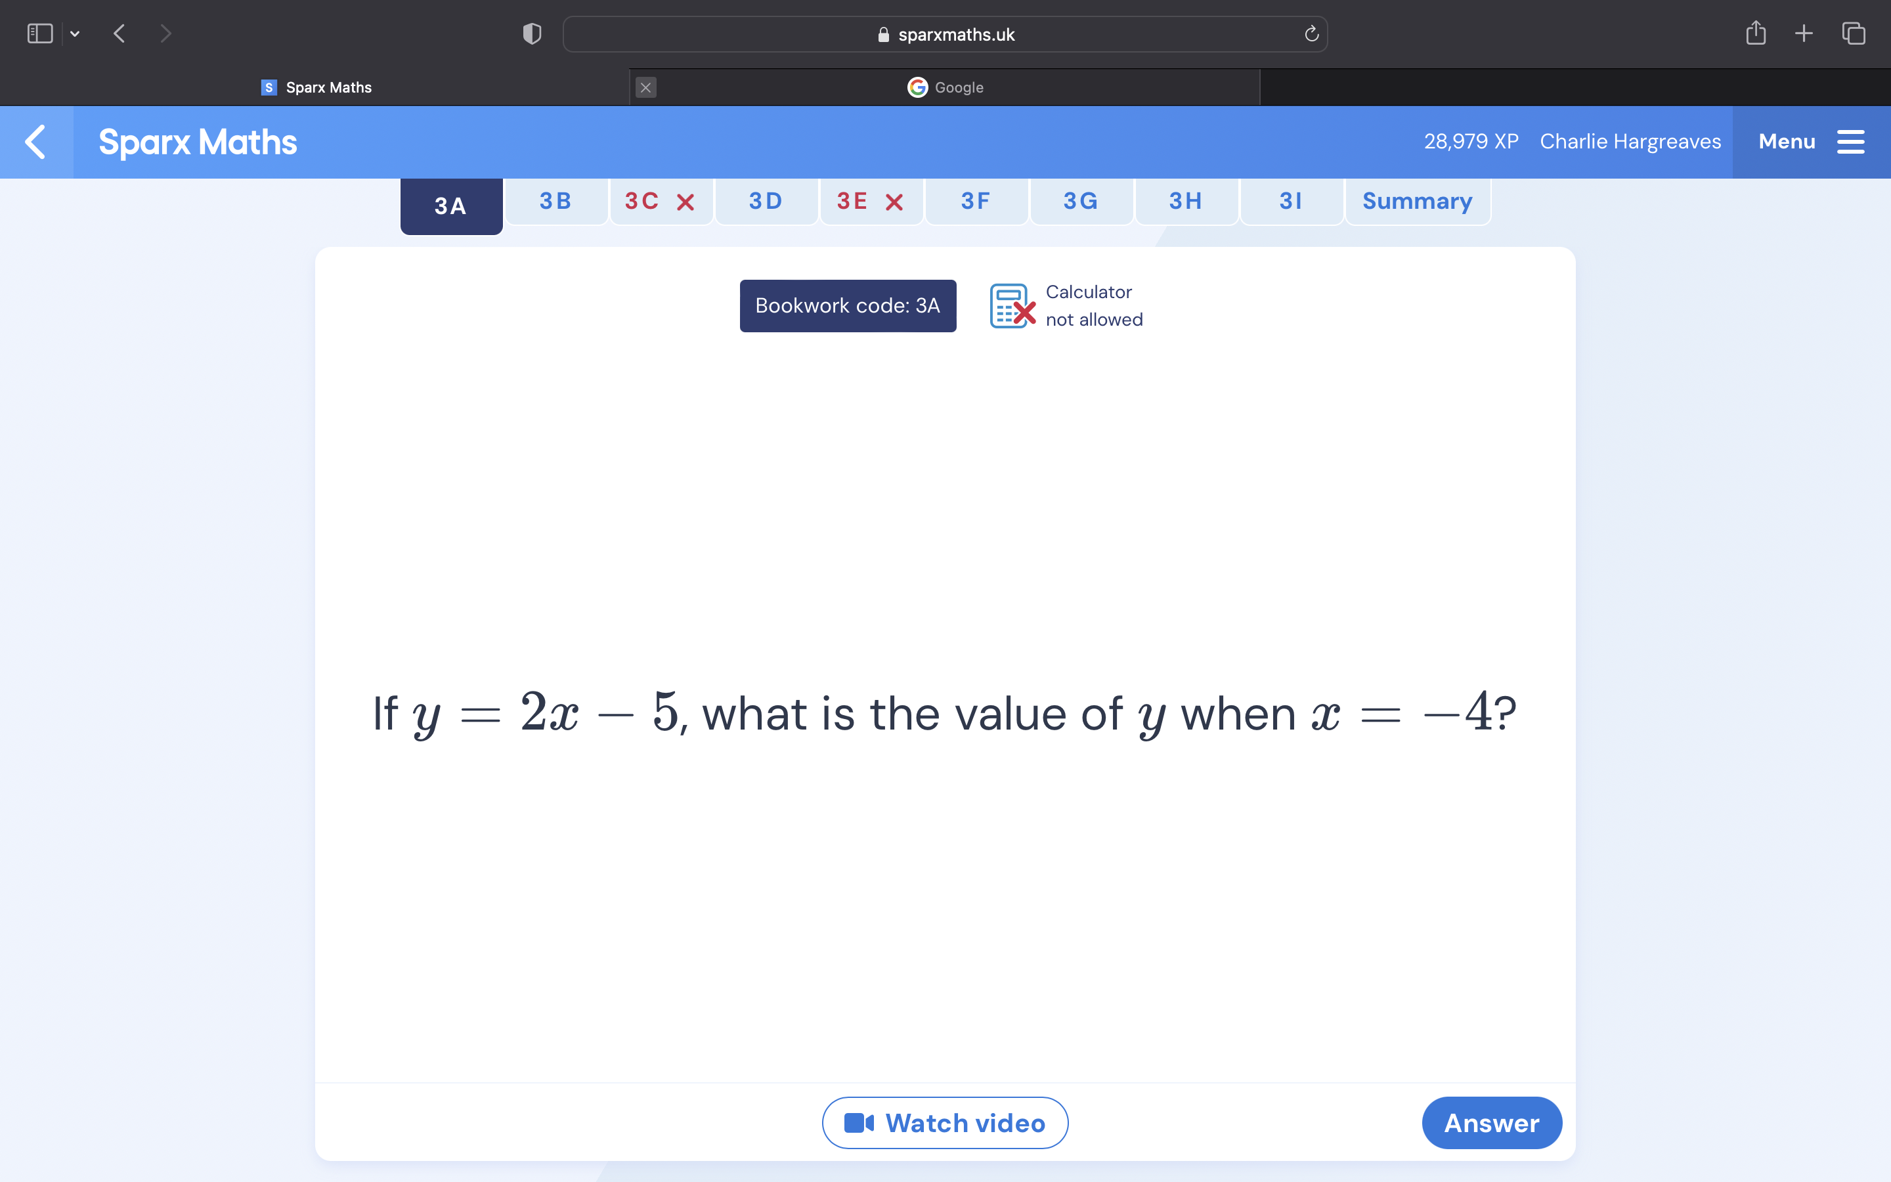Screen dimensions: 1891x1182
Task: Select question tab 3D
Action: coord(766,201)
